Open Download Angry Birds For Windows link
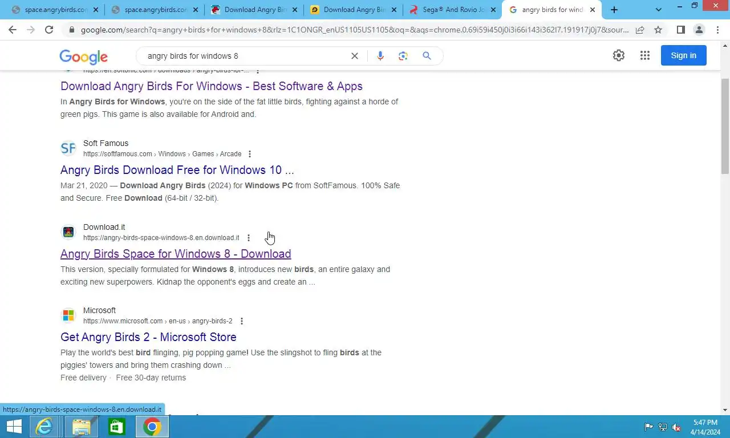The image size is (730, 438). pyautogui.click(x=212, y=86)
